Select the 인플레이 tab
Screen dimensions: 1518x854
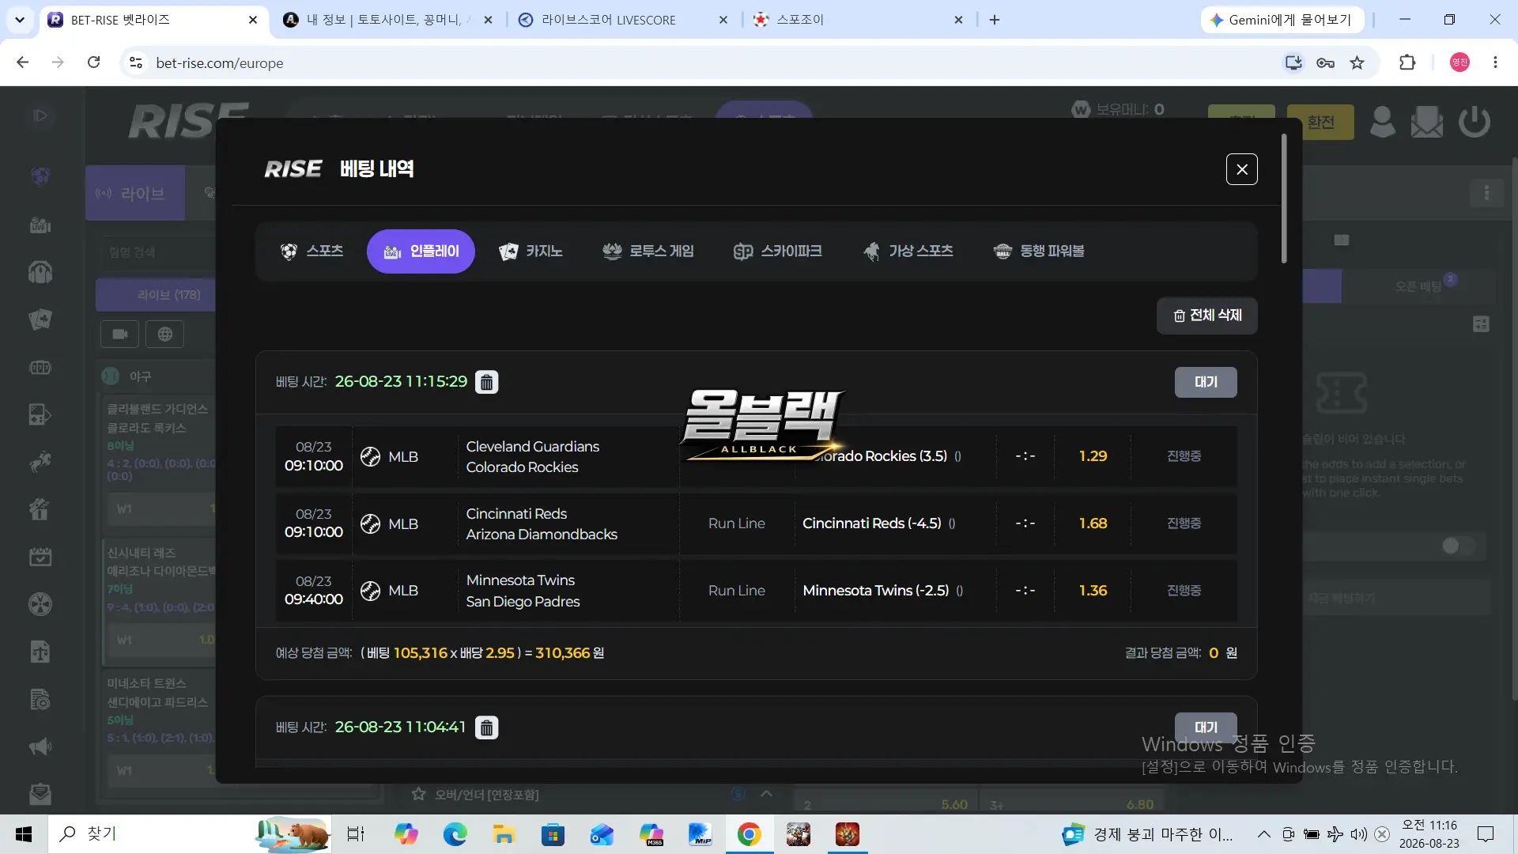[421, 251]
